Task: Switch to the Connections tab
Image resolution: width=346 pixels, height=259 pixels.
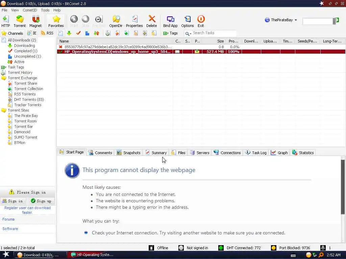Action: click(x=227, y=153)
